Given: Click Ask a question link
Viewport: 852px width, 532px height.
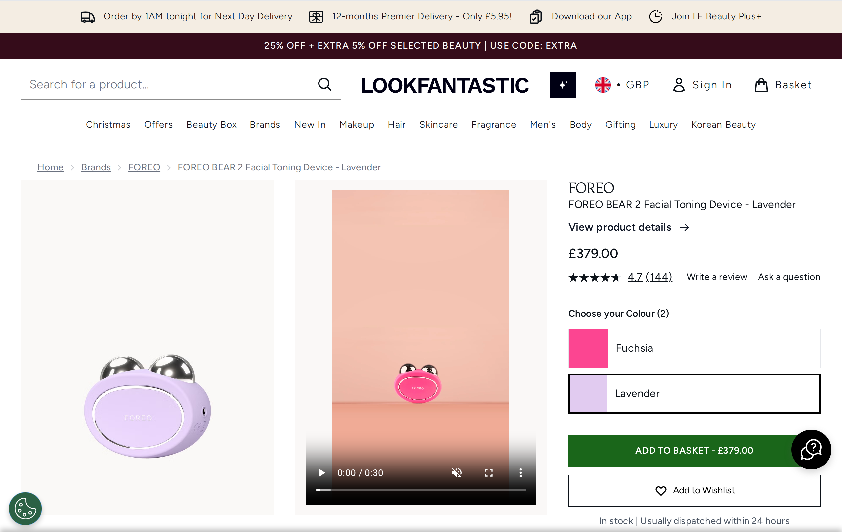Looking at the screenshot, I should (x=789, y=277).
